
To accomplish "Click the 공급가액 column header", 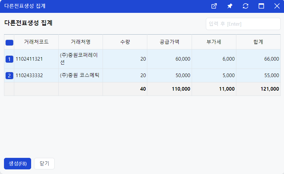I will [169, 42].
